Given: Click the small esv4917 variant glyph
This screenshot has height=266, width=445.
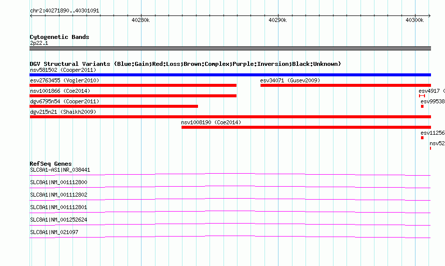Looking at the screenshot, I should point(422,96).
